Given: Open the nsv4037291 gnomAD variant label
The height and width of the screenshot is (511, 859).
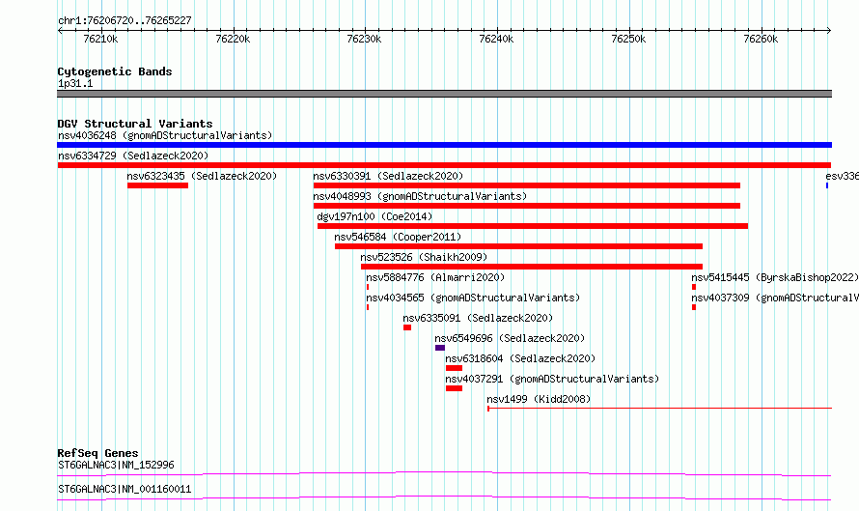Looking at the screenshot, I should [552, 379].
